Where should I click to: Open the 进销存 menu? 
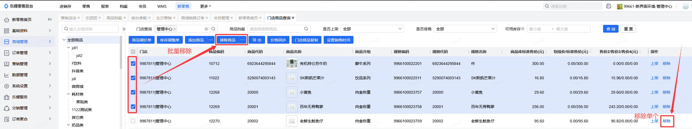click(65, 6)
